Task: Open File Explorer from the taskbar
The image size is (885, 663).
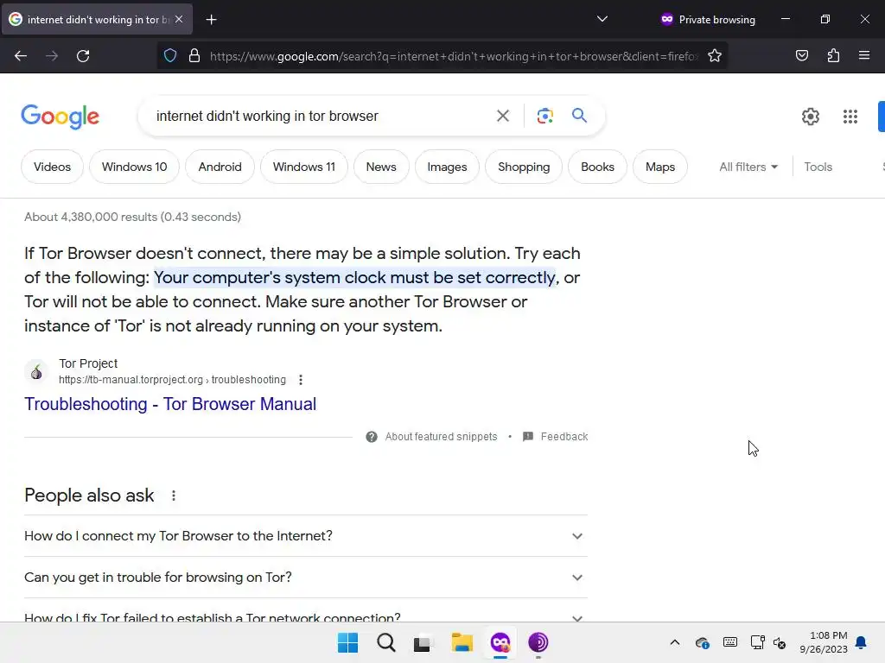Action: tap(462, 642)
